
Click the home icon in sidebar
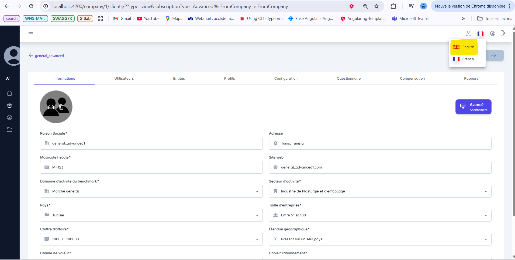[9, 93]
